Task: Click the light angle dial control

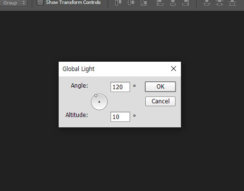Action: click(99, 102)
